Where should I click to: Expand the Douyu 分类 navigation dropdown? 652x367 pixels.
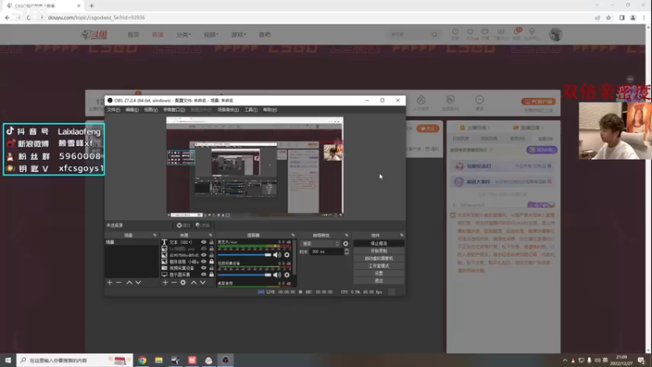[x=183, y=34]
